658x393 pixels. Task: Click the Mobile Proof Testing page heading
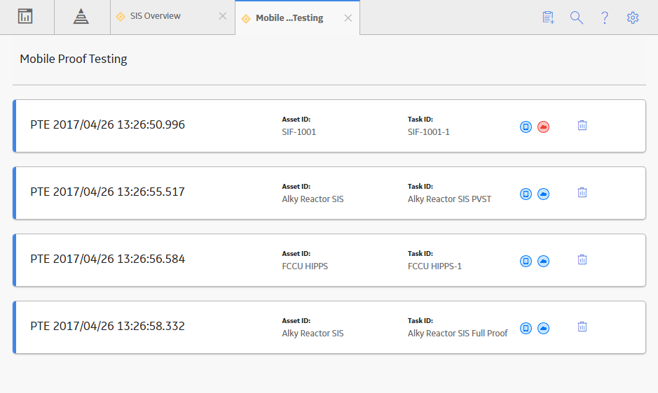point(74,59)
